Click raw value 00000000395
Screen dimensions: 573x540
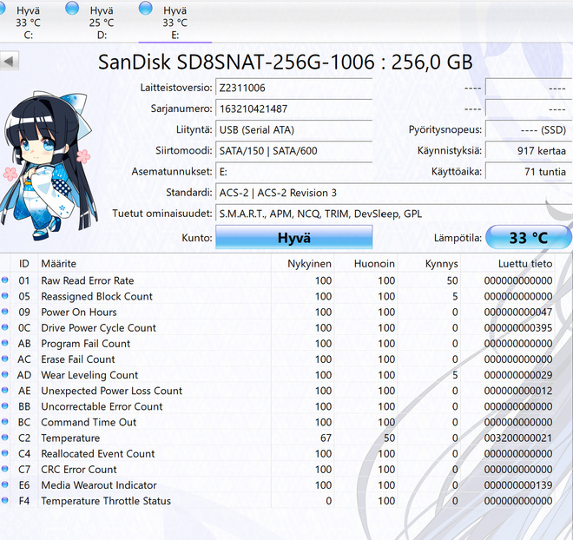517,327
